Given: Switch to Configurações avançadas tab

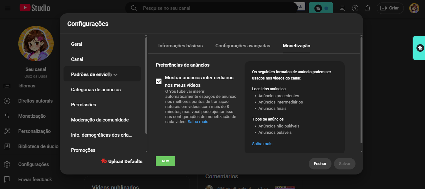Looking at the screenshot, I should tap(243, 46).
